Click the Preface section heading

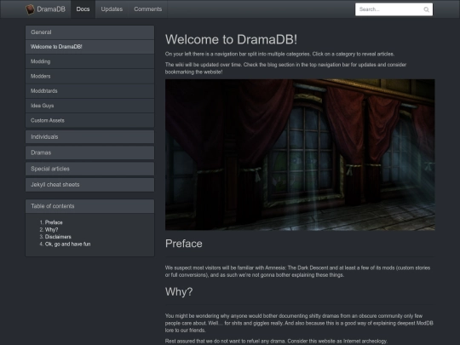(184, 244)
